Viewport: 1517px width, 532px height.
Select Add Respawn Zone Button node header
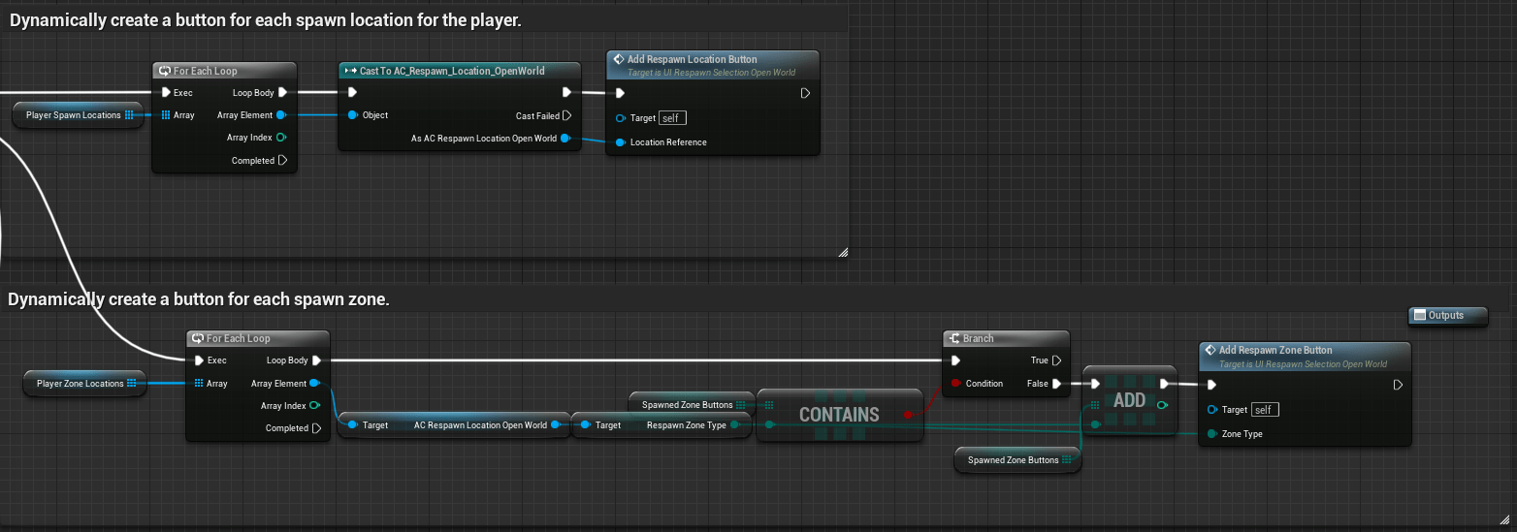pos(1305,355)
